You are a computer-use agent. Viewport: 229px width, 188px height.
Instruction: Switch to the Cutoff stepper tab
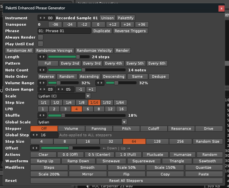[x=154, y=129]
